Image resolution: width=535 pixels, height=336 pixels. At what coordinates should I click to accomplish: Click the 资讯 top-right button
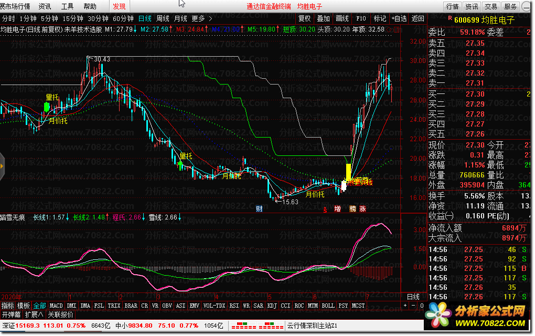tap(472, 6)
